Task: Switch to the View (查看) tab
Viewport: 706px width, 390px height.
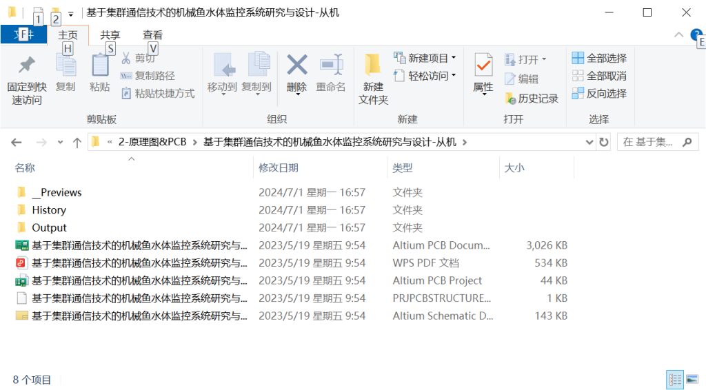Action: pos(152,34)
